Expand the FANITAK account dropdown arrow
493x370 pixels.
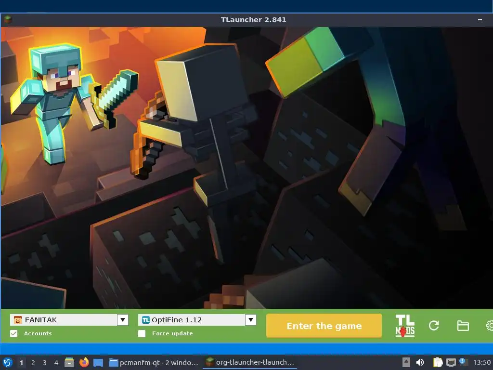coord(123,320)
